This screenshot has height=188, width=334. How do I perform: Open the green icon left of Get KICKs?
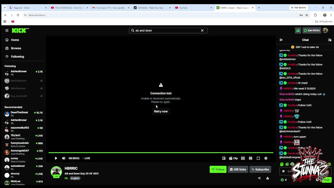pos(298,31)
